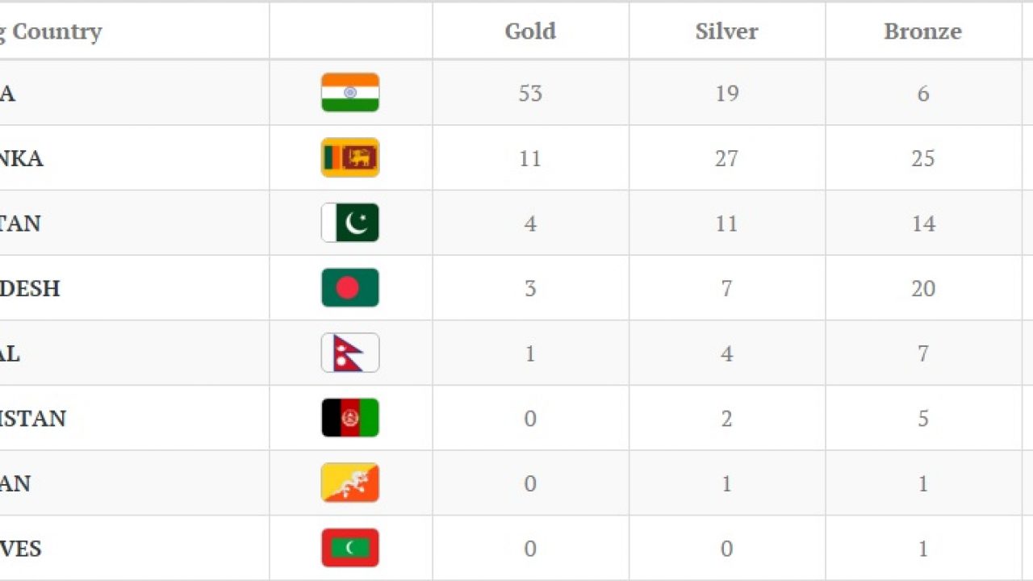Click the Maldives flag icon
Viewport: 1033px width, 581px height.
coord(350,548)
